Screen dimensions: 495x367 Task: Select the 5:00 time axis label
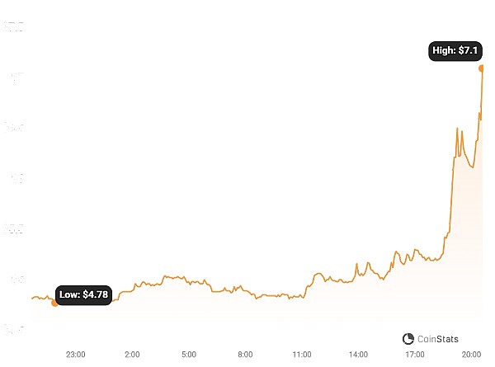[188, 354]
